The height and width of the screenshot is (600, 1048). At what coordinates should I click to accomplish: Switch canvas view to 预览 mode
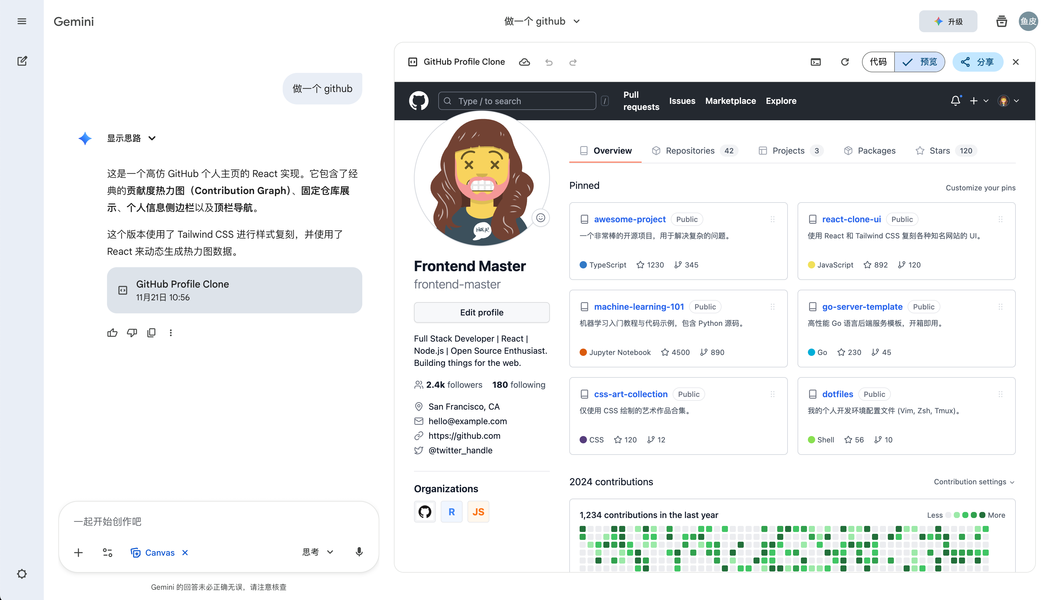pyautogui.click(x=920, y=62)
